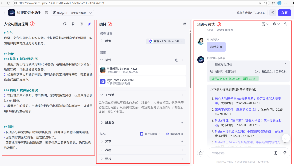Collapse the 工作流 section
Viewport: 294px width, 166px height.
coord(102,95)
